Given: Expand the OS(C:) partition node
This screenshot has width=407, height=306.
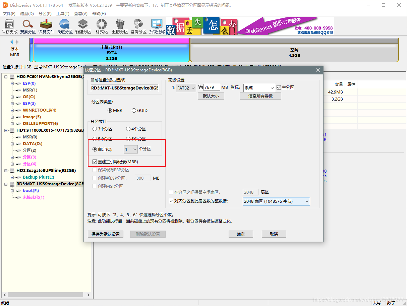Looking at the screenshot, I should pyautogui.click(x=12, y=97).
